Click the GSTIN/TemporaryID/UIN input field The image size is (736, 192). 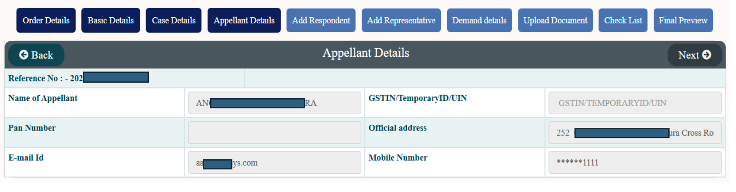(x=635, y=103)
